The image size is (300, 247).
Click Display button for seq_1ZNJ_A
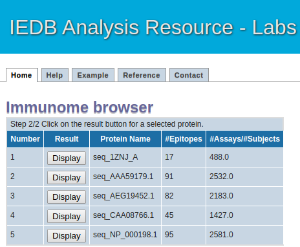(x=67, y=158)
